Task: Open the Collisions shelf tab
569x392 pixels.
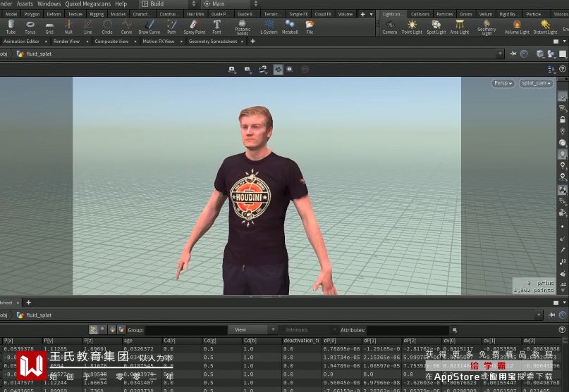Action: pos(420,14)
